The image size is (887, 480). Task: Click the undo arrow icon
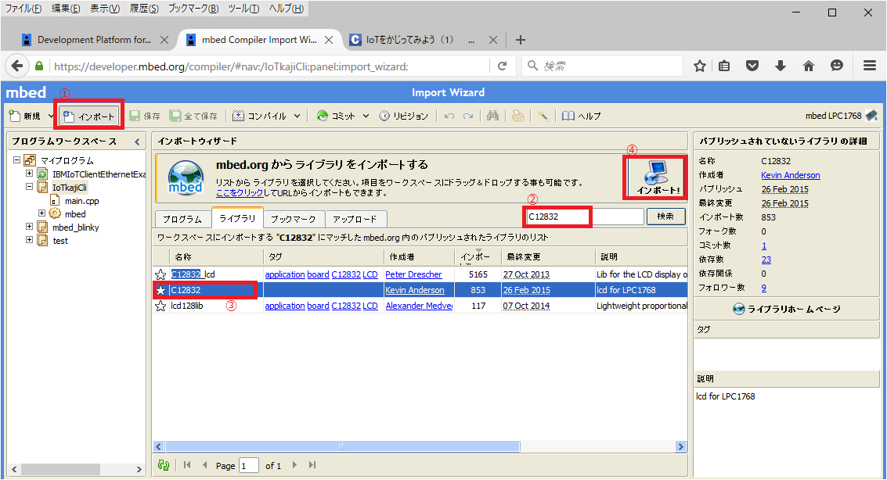(x=449, y=116)
